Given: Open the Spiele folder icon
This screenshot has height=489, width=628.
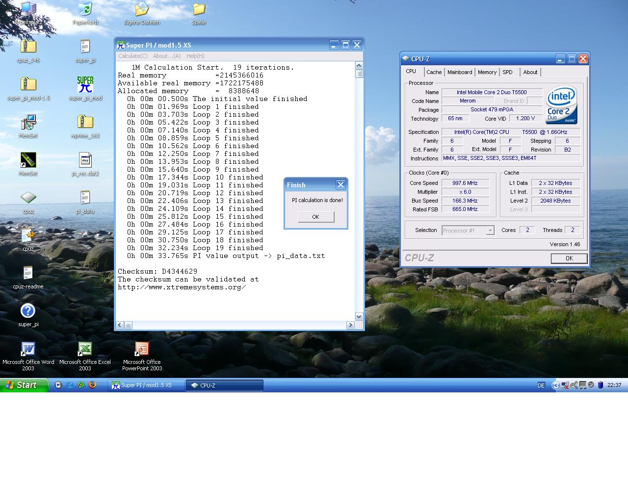Looking at the screenshot, I should [x=199, y=10].
